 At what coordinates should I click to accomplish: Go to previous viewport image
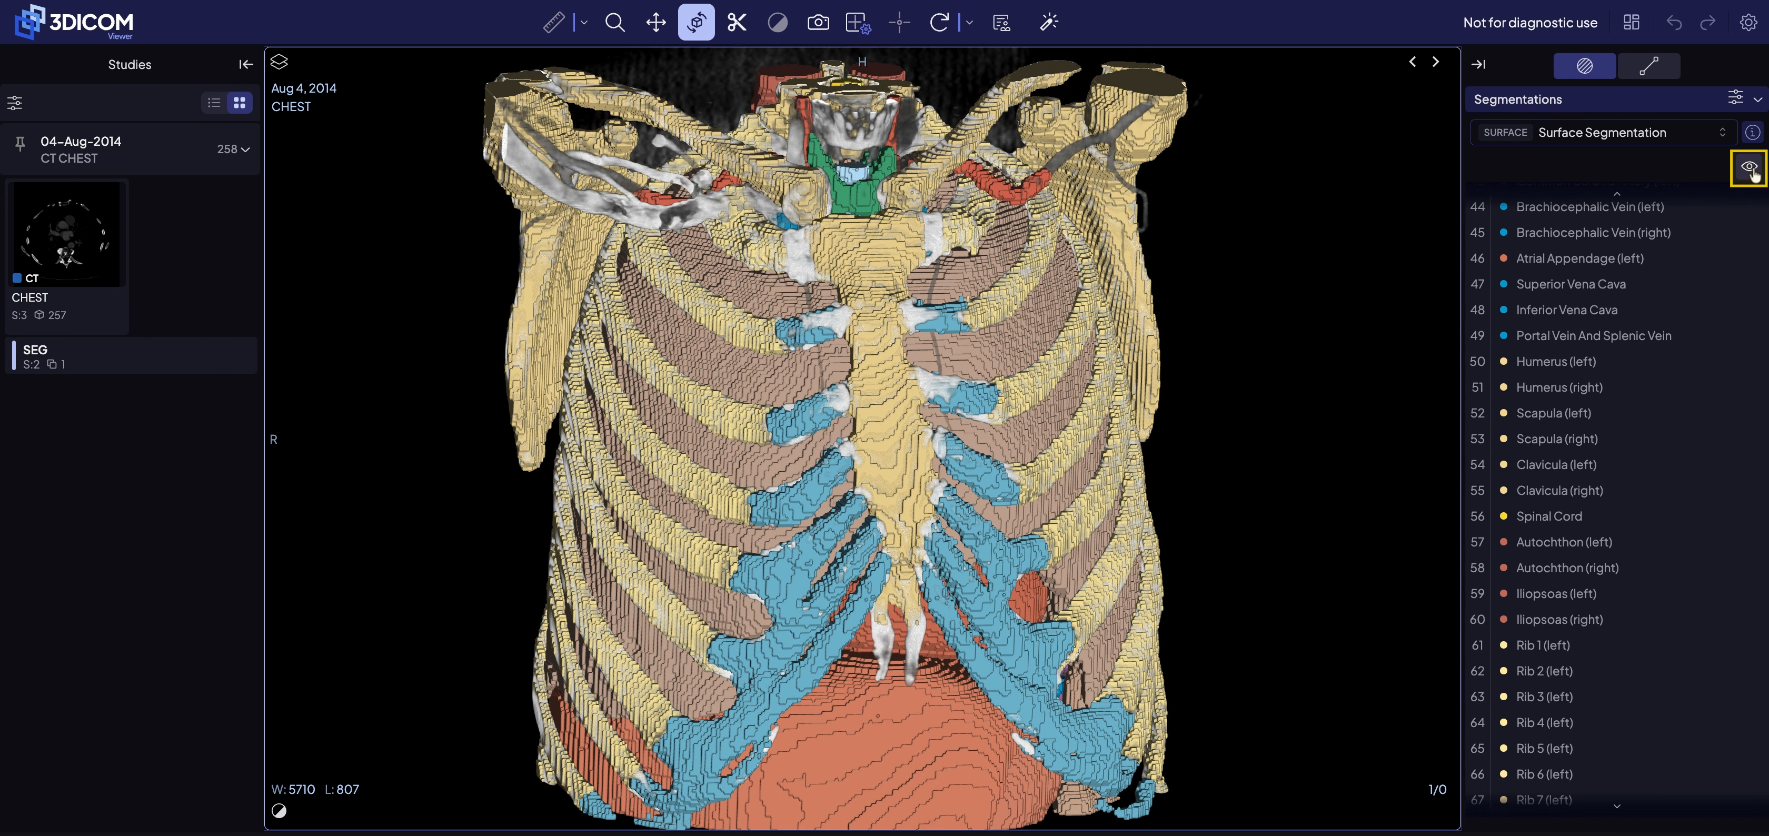(1412, 62)
